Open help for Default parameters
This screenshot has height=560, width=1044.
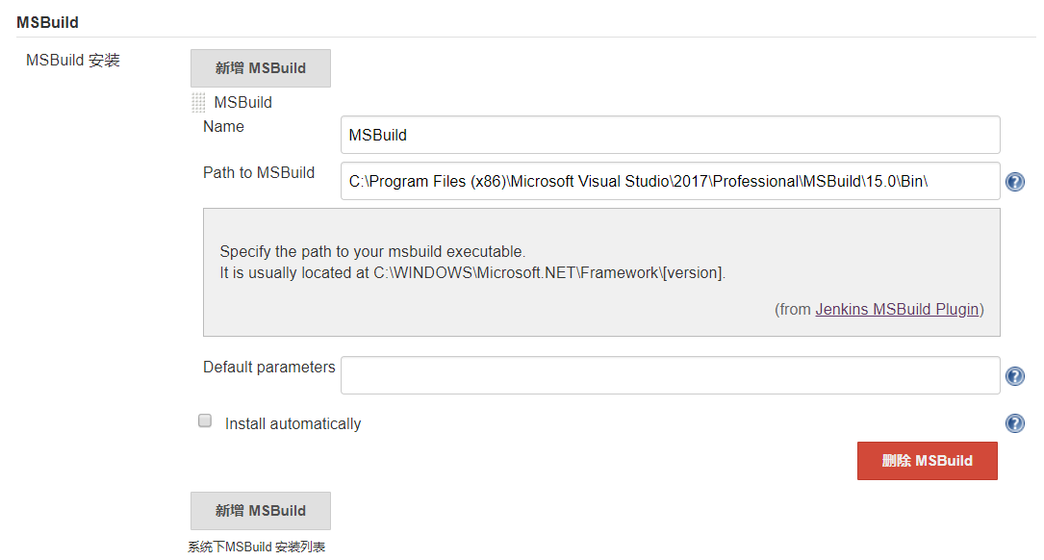tap(1014, 376)
